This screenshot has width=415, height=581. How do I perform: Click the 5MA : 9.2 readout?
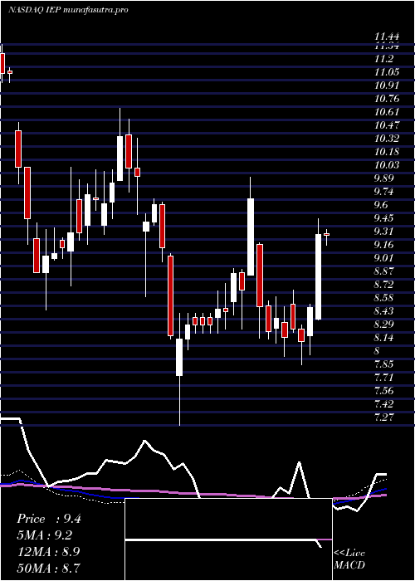tap(45, 535)
